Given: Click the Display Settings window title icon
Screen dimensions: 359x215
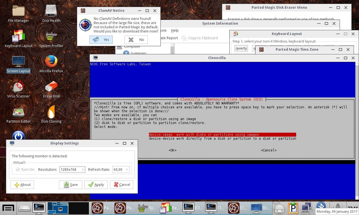Looking at the screenshot, I should [12, 143].
